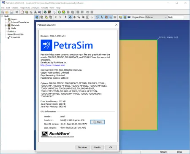Visit the rockware.com hyperlink
190x154 pixels.
(x=52, y=65)
